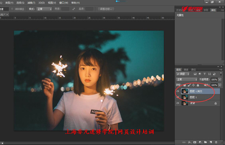
Task: Filter layers by pixel layer icon
Action: pyautogui.click(x=195, y=74)
